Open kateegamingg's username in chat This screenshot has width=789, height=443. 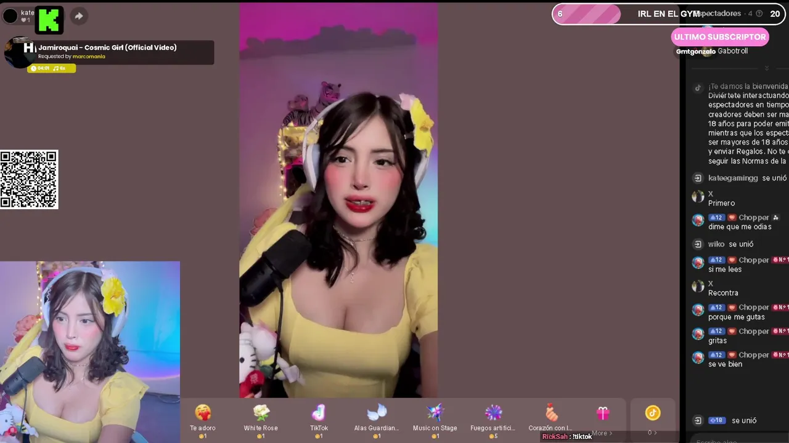coord(733,178)
